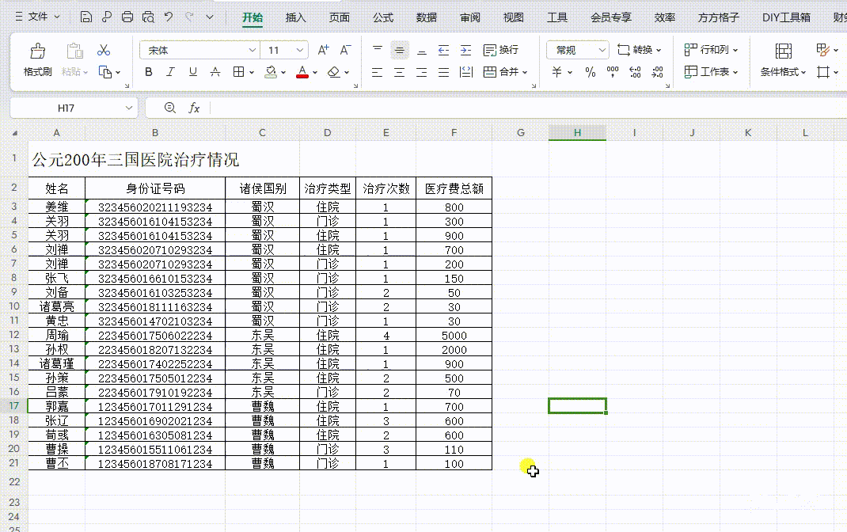Image resolution: width=847 pixels, height=532 pixels.
Task: Click the Fill color bucket icon
Action: [271, 72]
